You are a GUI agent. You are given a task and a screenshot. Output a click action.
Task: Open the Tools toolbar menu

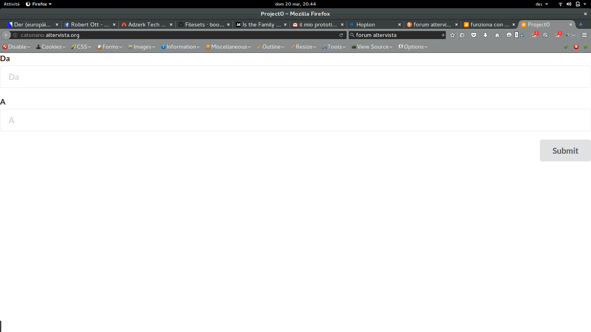pyautogui.click(x=334, y=47)
